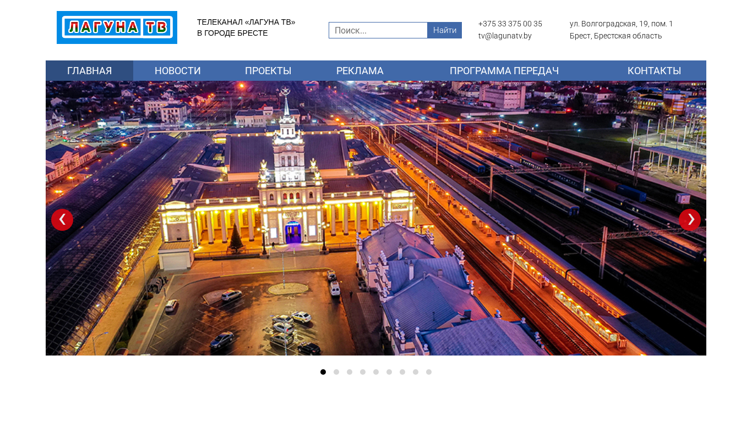Switch to the fourth slide dot
752x422 pixels.
[376, 372]
